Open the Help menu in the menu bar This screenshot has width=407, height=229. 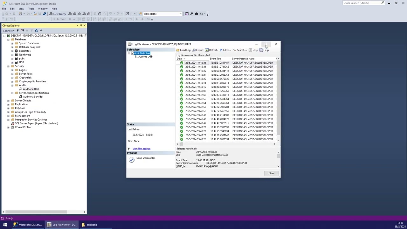54,9
